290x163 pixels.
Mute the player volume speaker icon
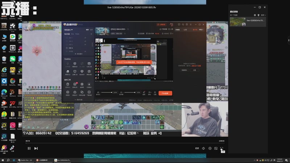coord(203,149)
